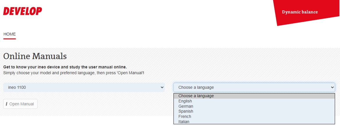Choose German in the language list
Screen dimensions: 340x133
[x=186, y=106]
